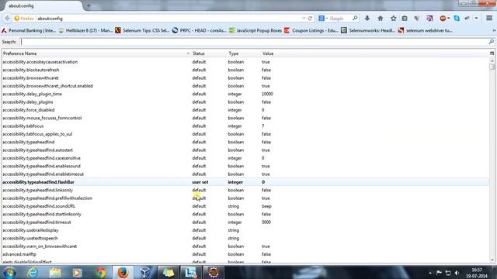
Task: Sort by Preference Name column header
Action: (x=96, y=53)
